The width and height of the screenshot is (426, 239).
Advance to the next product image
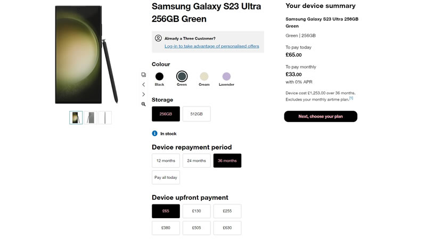click(x=143, y=94)
